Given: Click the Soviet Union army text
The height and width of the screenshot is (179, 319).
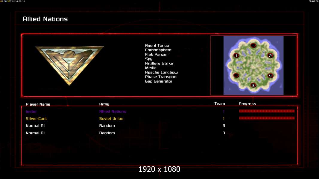Looking at the screenshot, I should click(x=111, y=119).
